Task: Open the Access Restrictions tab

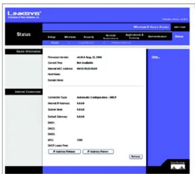Action: tap(111, 37)
